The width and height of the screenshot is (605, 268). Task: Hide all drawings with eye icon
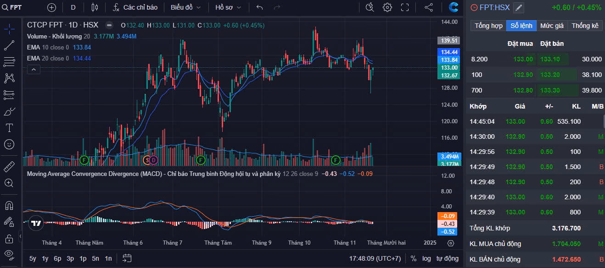9,254
